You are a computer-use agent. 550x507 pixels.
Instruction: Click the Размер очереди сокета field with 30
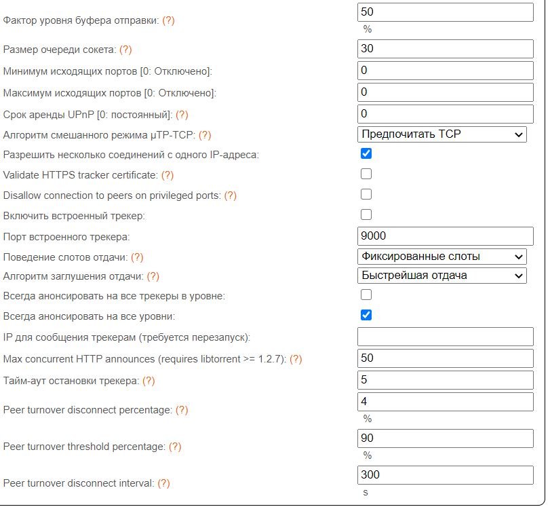[x=446, y=49]
